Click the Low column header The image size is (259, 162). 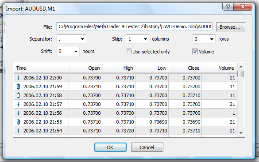[152, 68]
